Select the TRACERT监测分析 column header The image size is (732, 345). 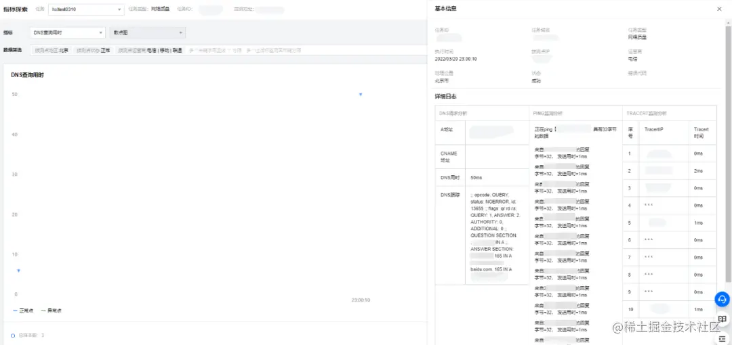pyautogui.click(x=647, y=113)
